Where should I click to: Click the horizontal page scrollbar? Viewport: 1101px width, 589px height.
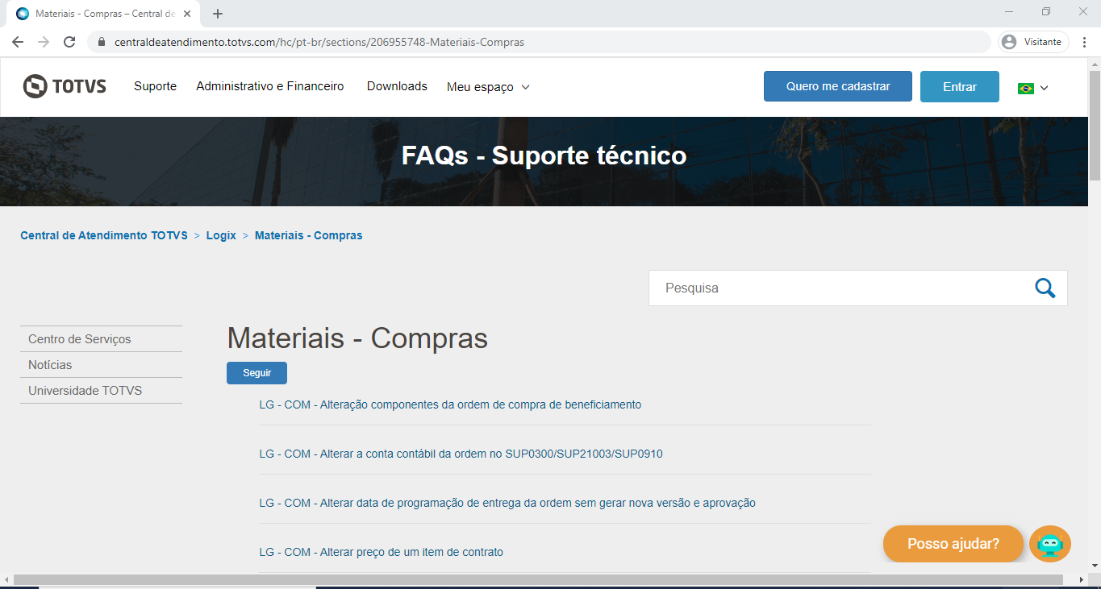[x=538, y=580]
